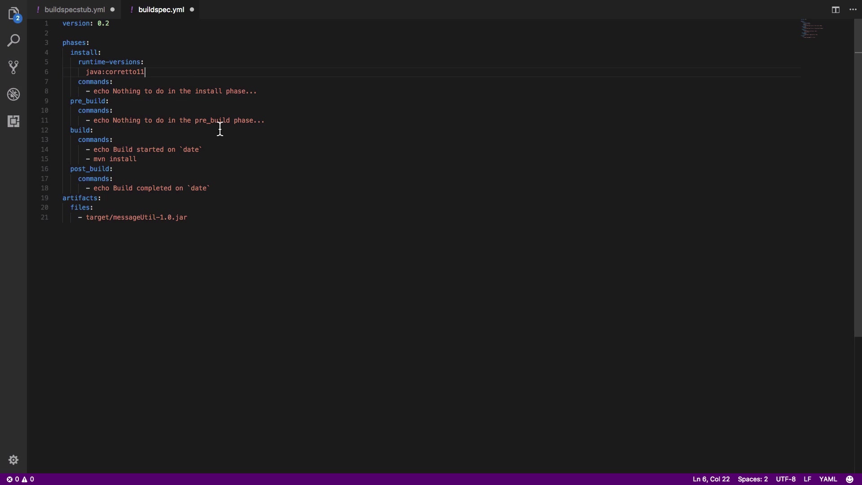
Task: Change the LF end-of-line sequence
Action: tap(807, 479)
